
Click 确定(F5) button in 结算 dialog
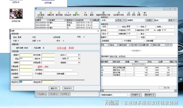54,88
